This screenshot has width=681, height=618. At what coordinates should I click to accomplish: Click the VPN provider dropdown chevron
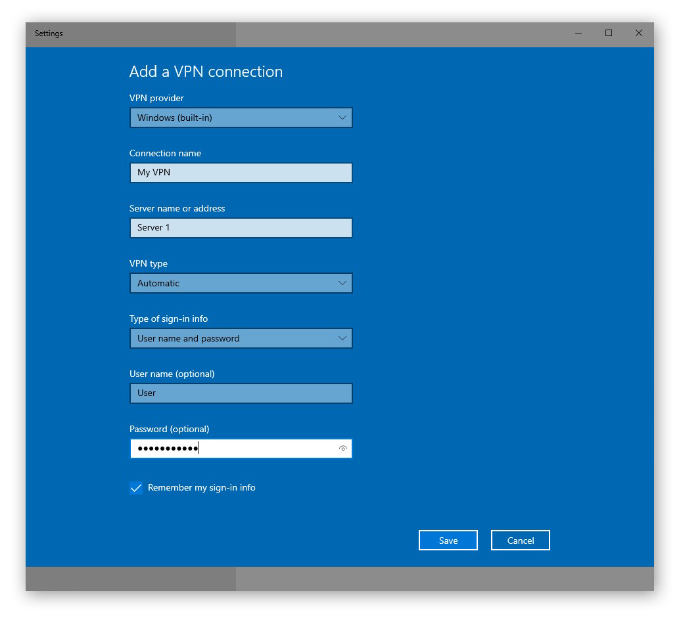(342, 117)
